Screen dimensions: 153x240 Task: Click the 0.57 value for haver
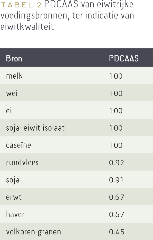[117, 214]
